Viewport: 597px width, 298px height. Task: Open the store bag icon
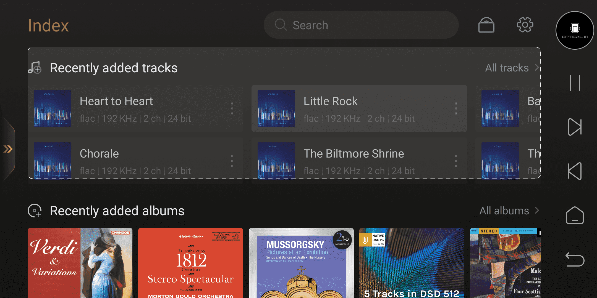486,25
